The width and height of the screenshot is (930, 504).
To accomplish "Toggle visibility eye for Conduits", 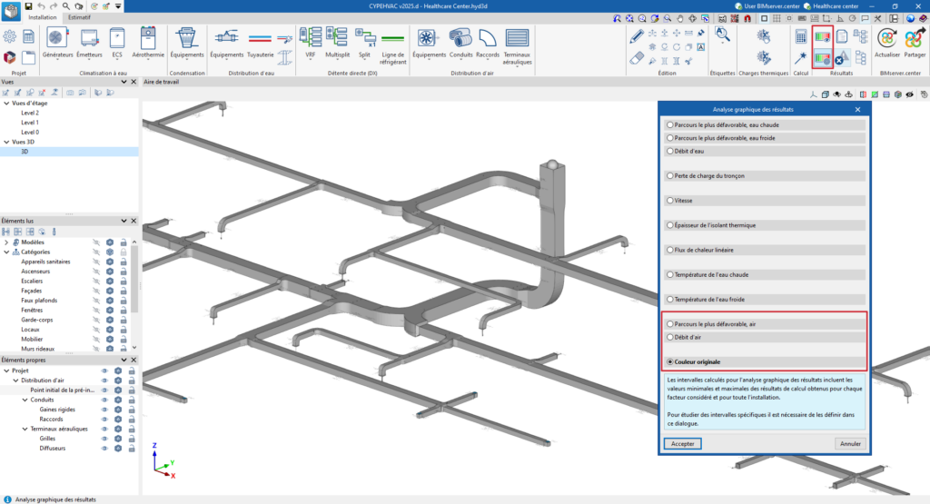I will (104, 400).
